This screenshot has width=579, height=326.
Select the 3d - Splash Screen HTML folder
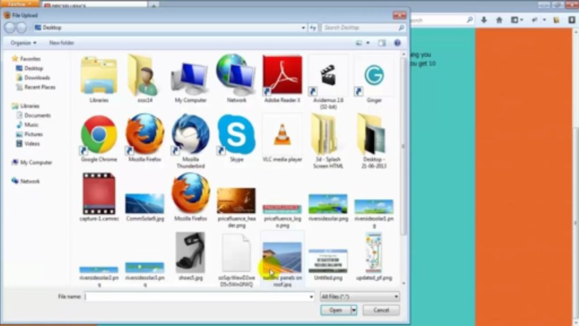(328, 140)
